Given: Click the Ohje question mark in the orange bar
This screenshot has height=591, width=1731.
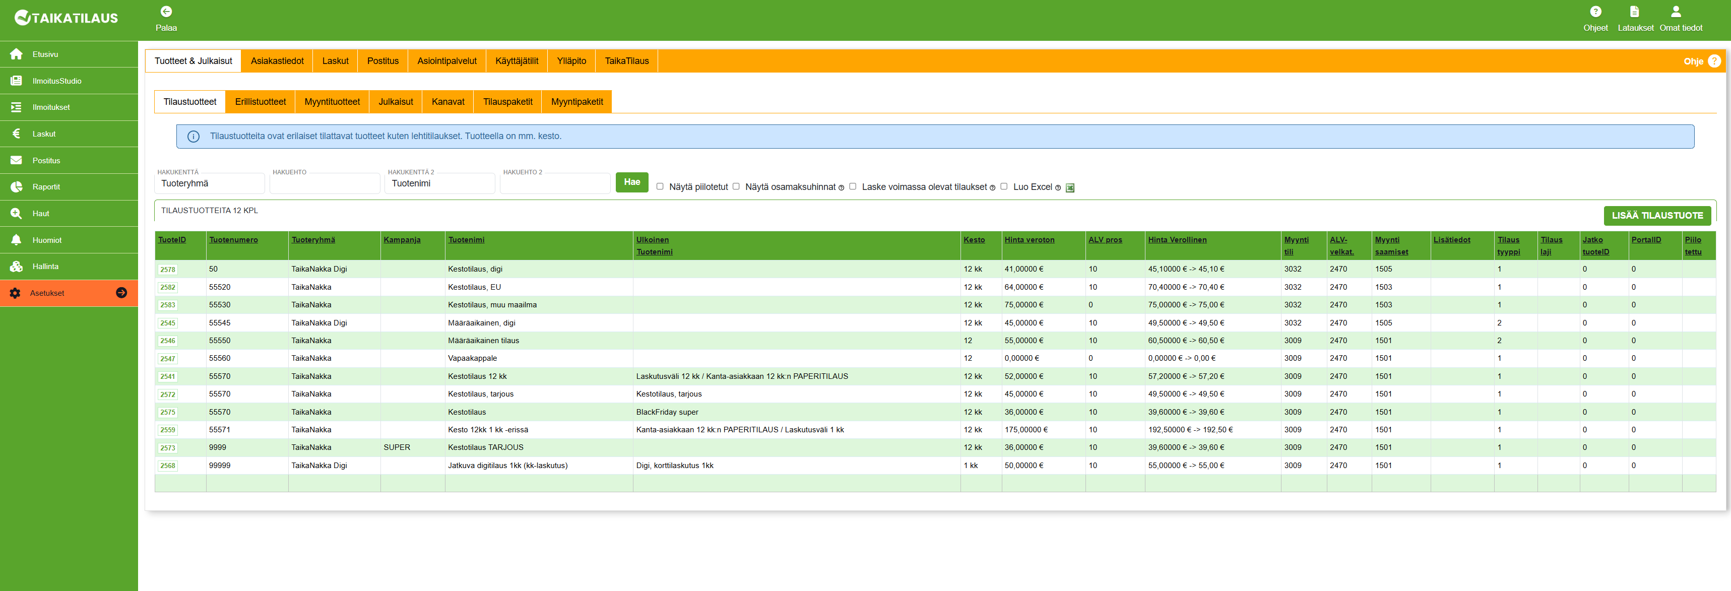Looking at the screenshot, I should click(1714, 61).
